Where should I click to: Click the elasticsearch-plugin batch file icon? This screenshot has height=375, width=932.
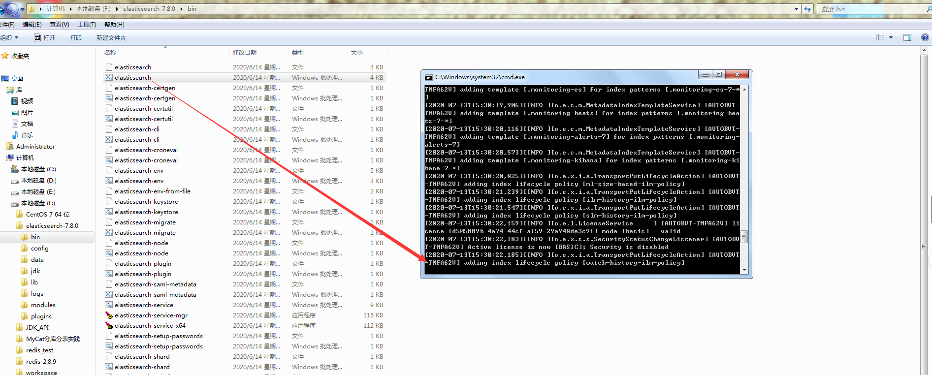(x=109, y=274)
